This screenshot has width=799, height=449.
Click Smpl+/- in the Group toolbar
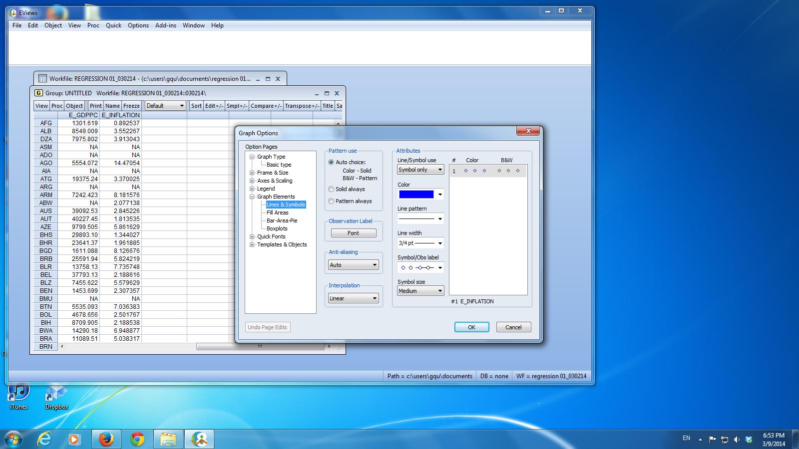click(237, 106)
